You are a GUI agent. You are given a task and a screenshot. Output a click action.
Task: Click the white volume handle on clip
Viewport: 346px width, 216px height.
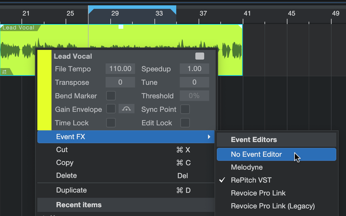[121, 27]
